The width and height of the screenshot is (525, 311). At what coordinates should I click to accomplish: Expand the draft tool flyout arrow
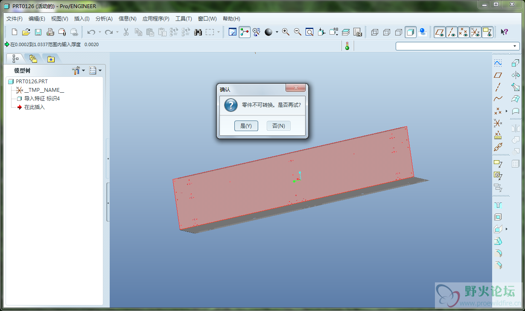507,229
